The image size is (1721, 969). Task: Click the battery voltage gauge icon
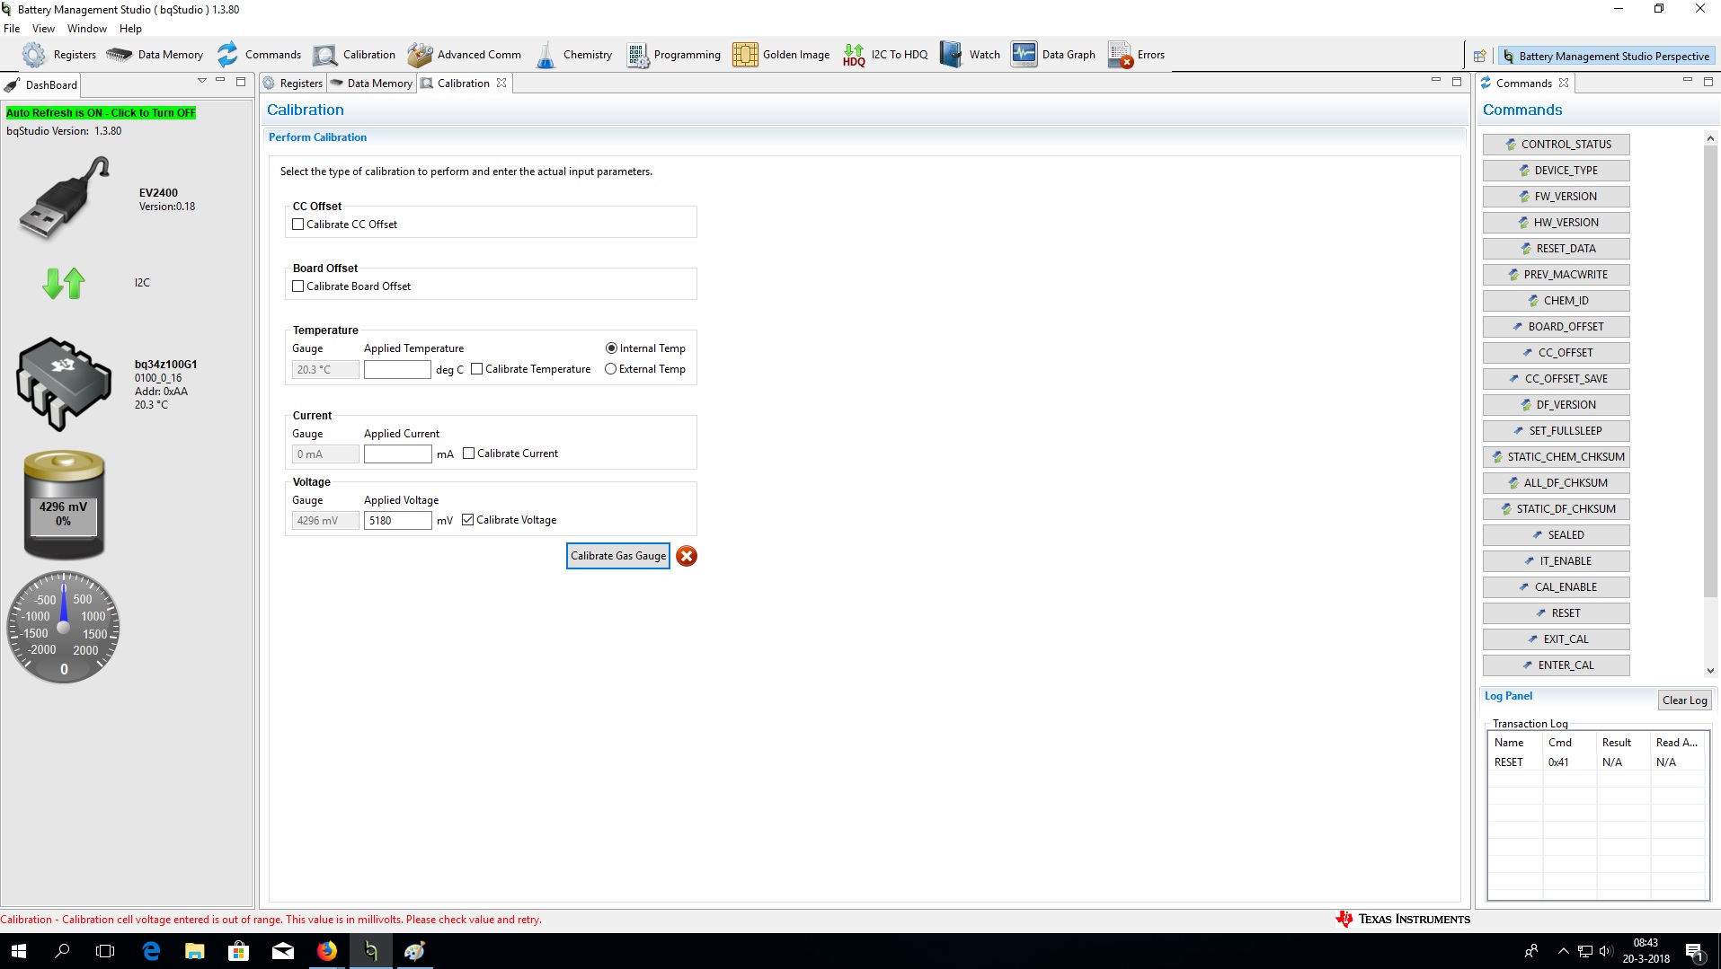64,505
